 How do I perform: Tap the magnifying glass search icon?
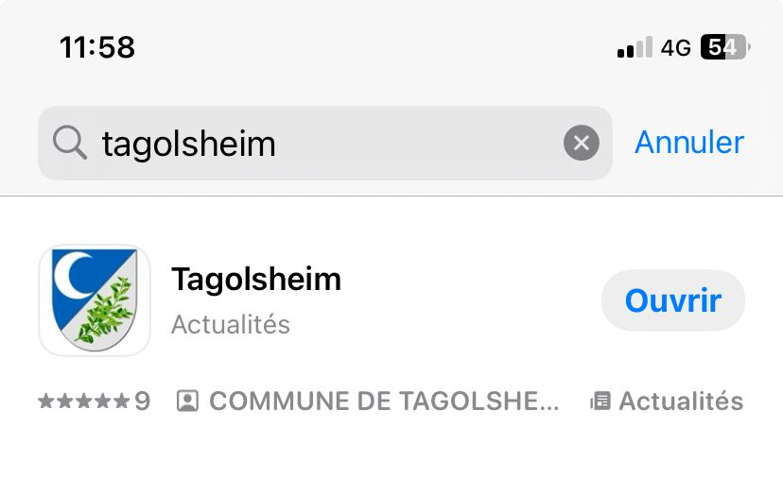coord(70,143)
